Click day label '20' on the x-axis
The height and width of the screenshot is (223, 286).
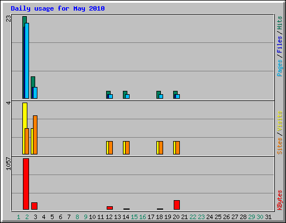point(176,217)
